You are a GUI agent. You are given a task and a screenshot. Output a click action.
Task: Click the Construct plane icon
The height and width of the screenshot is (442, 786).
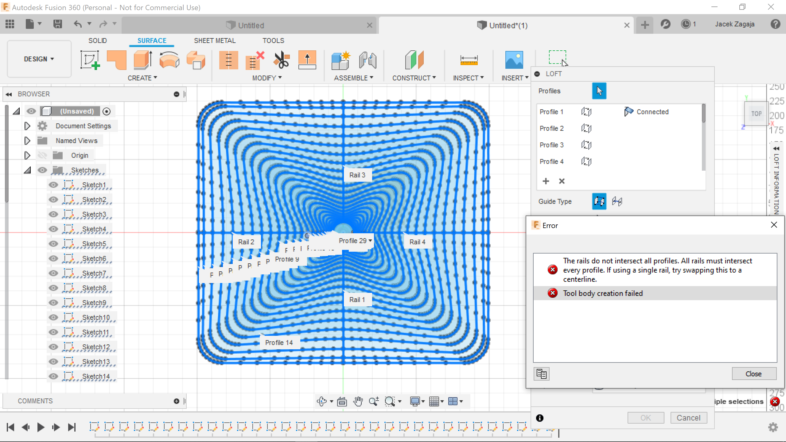[x=414, y=60]
